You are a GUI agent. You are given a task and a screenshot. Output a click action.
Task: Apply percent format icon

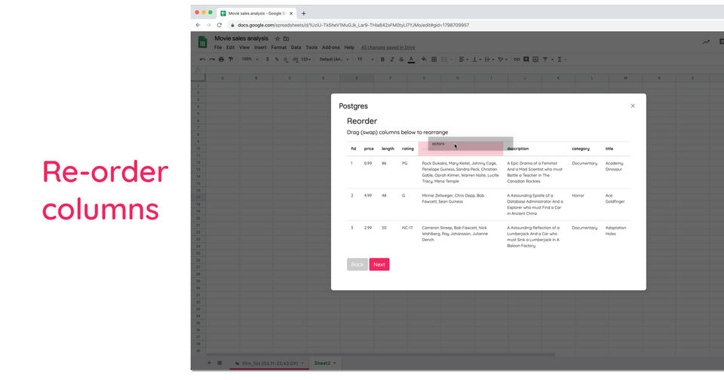pos(277,59)
